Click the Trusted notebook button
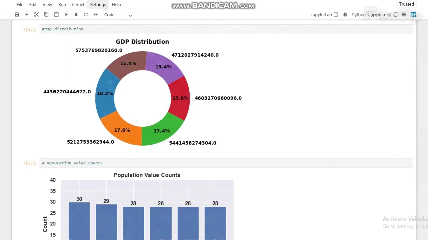The image size is (428, 240). (x=406, y=4)
